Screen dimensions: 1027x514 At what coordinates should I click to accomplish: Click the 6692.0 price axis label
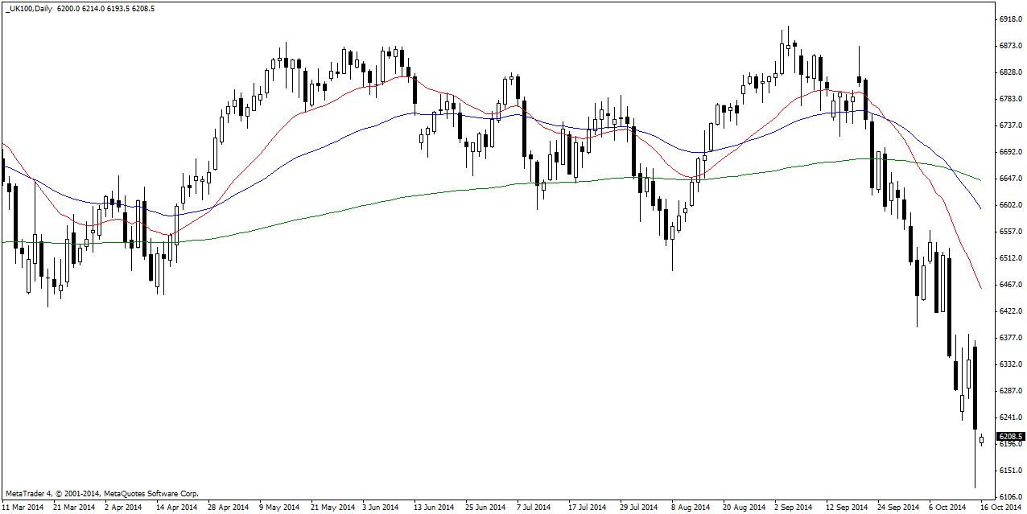1010,152
